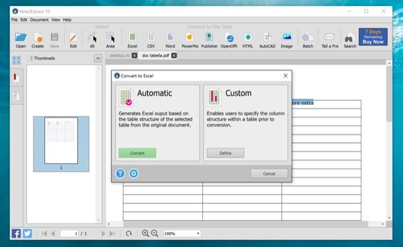Open the File menu
The width and height of the screenshot is (403, 247).
(x=15, y=20)
